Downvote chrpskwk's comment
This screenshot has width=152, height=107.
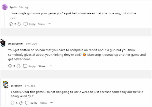21,103
